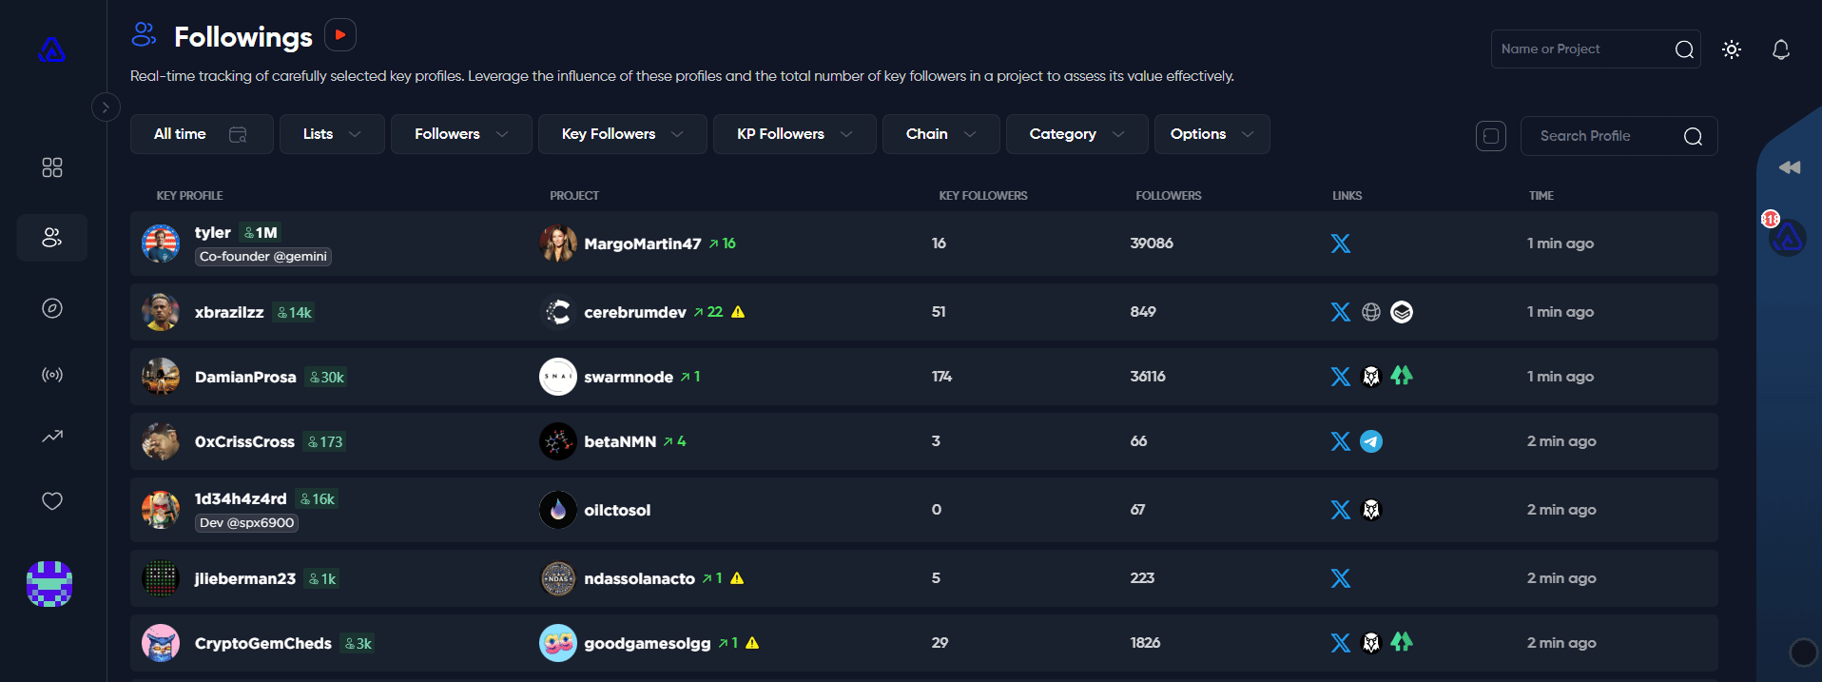Viewport: 1822px width, 682px height.
Task: Collapse the right panel with double-arrow
Action: tap(1790, 167)
